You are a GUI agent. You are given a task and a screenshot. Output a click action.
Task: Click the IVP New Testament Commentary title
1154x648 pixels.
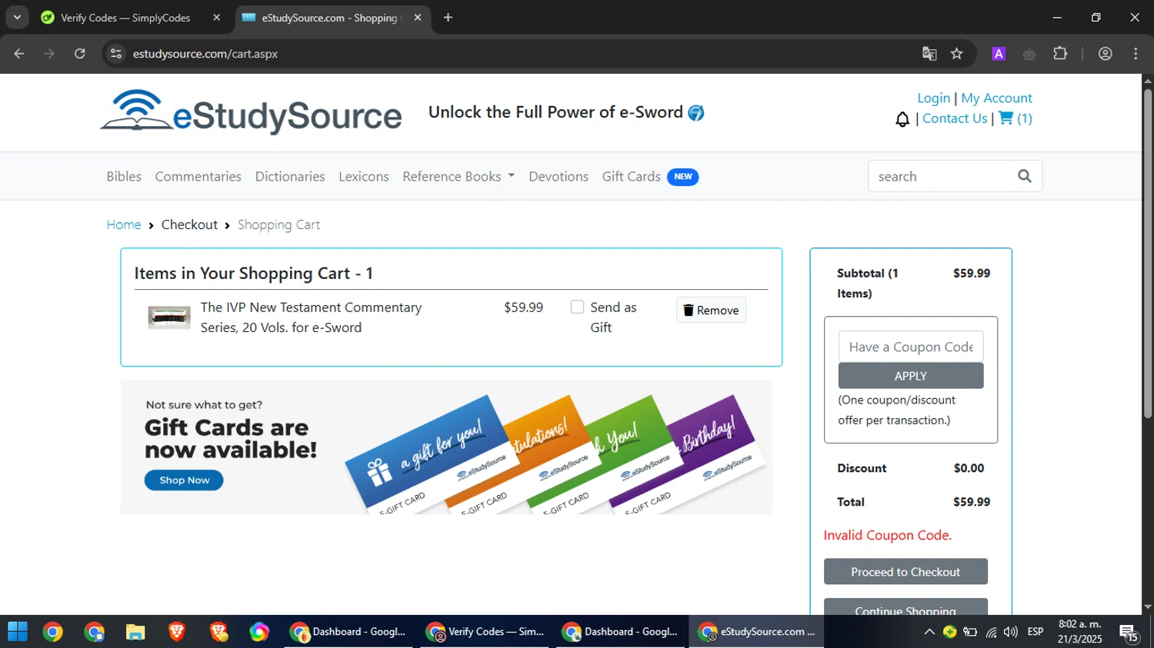[x=311, y=317]
